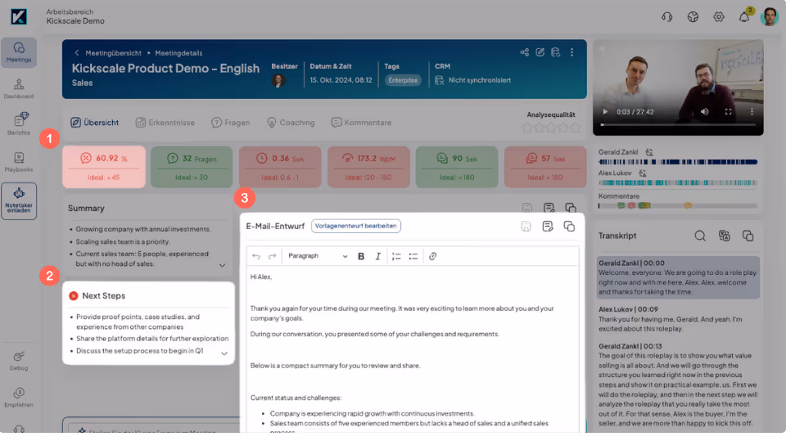This screenshot has height=441, width=786.
Task: Switch to the Fragen tab
Action: point(231,122)
